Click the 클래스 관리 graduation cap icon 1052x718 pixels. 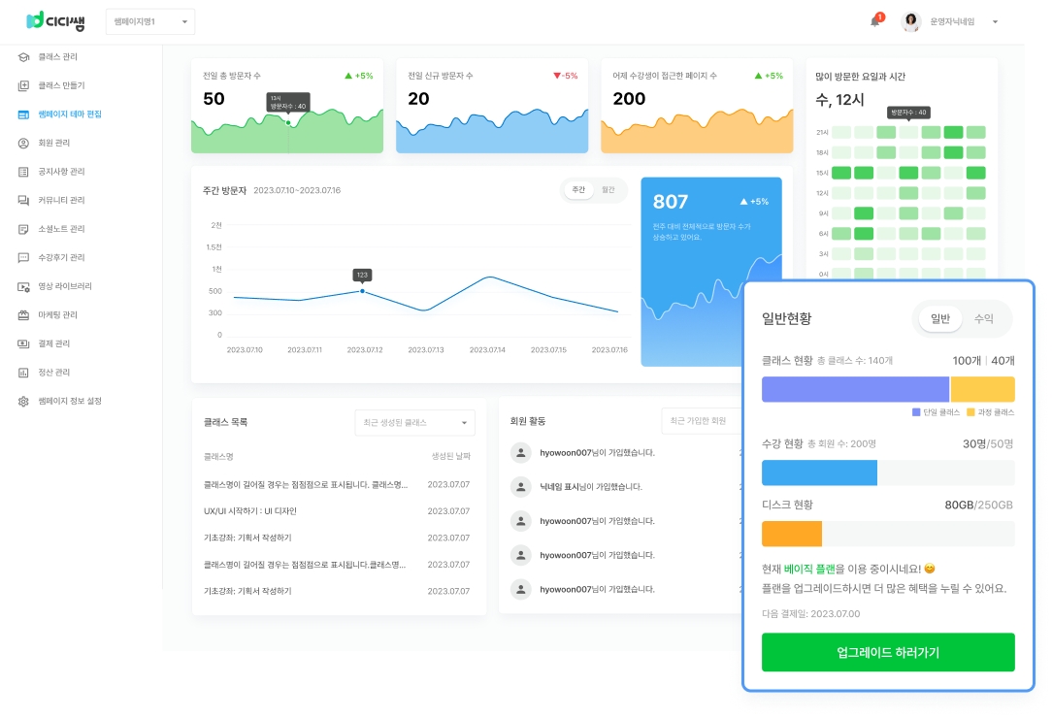pyautogui.click(x=23, y=57)
